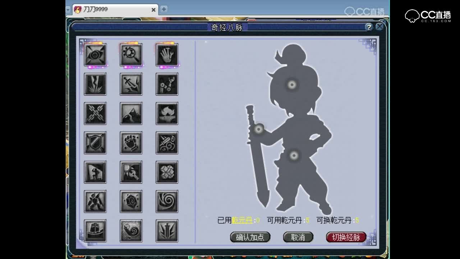Select the hand with tools skill icon
Screen dimensions: 460x259
click(167, 55)
